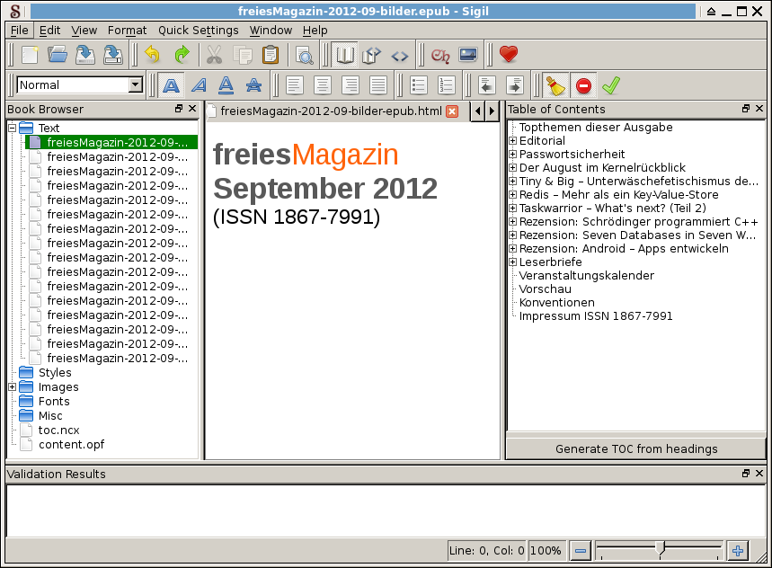The width and height of the screenshot is (772, 568).
Task: Float the Table of Contents panel
Action: tap(746, 108)
